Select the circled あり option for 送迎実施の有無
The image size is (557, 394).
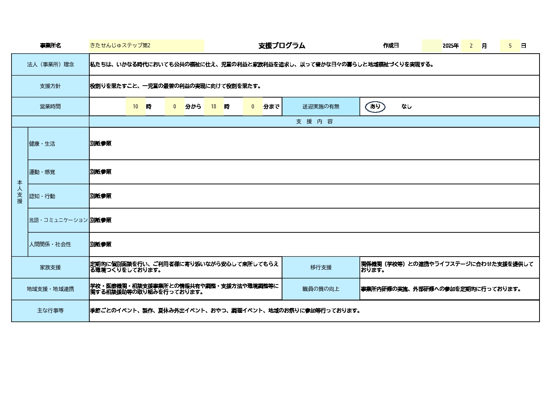click(374, 107)
